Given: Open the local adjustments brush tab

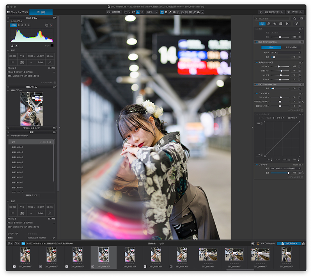Looking at the screenshot, I should tap(296, 24).
